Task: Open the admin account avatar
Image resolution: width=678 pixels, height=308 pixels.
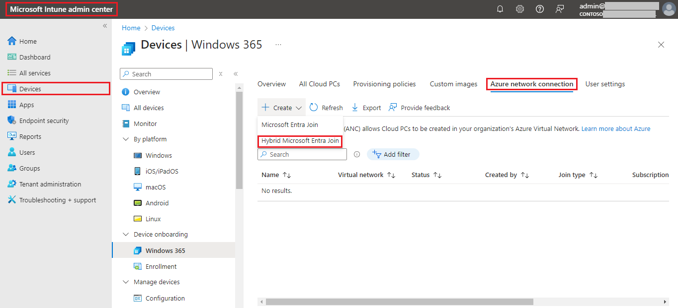Action: (x=669, y=9)
